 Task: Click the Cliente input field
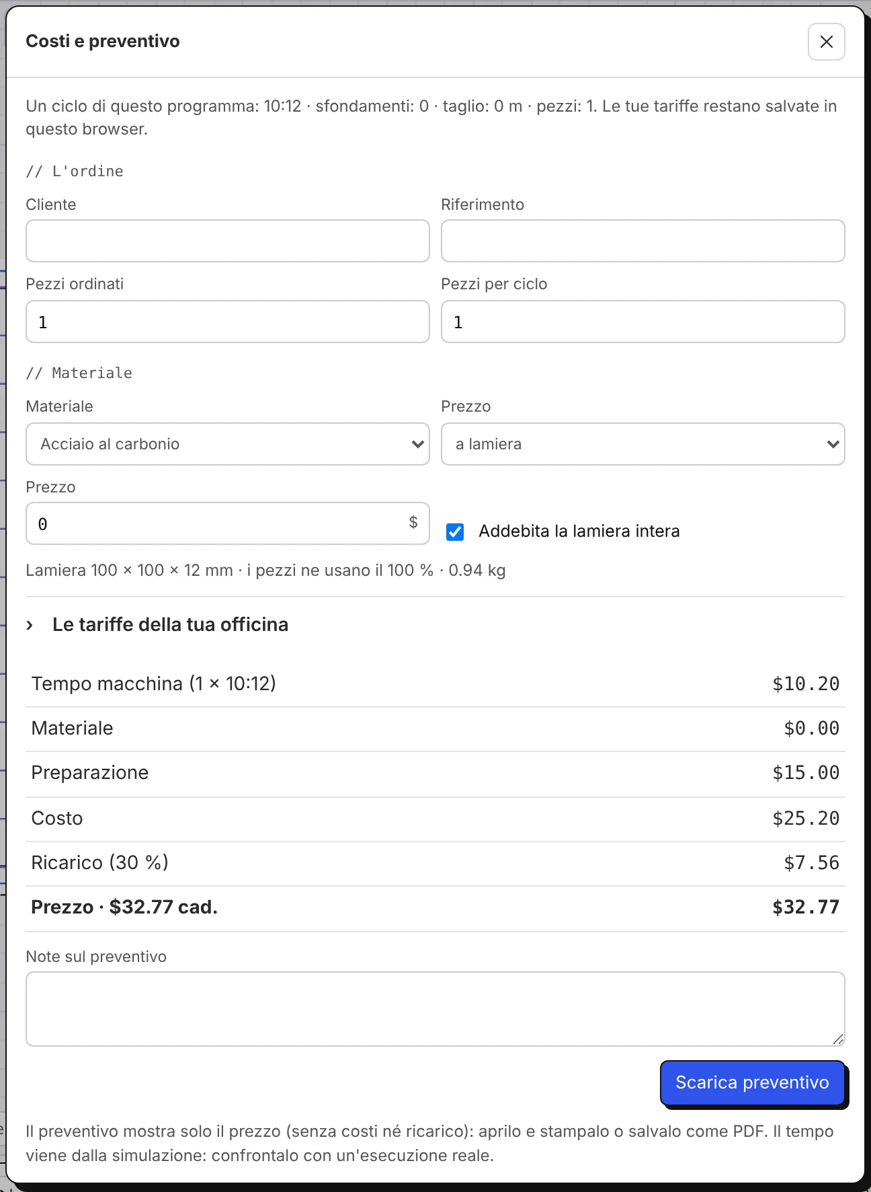point(227,241)
